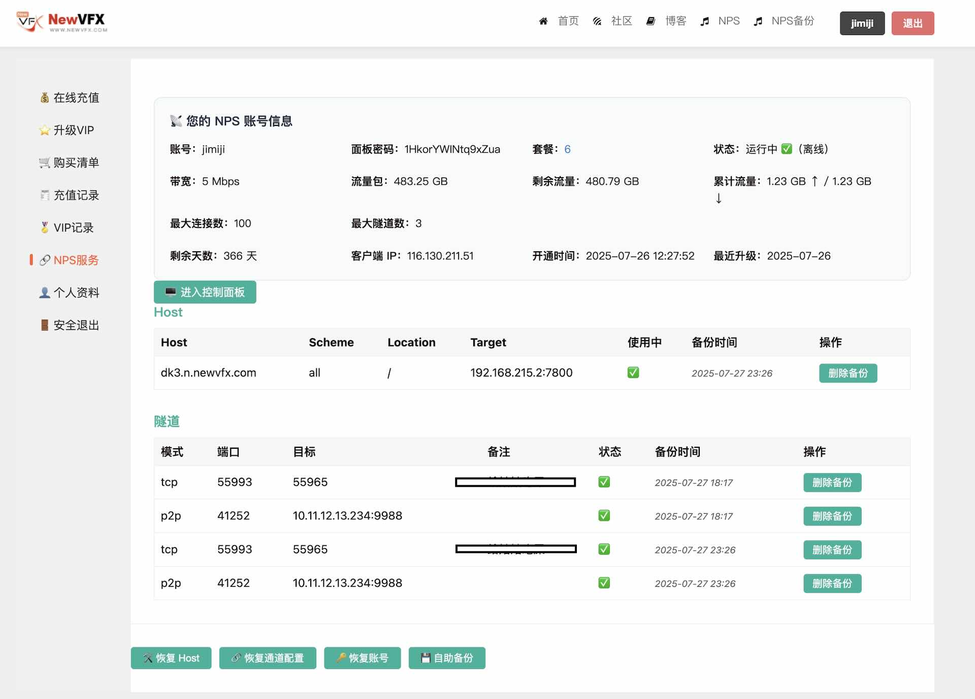Viewport: 975px width, 699px height.
Task: Delete p2p tunnel backup from 18:17
Action: tap(832, 516)
